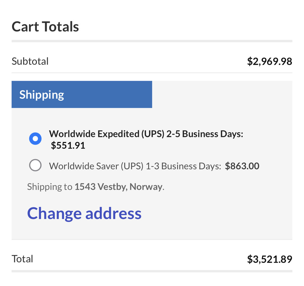This screenshot has width=304, height=286.
Task: Click the Cart Totals heading
Action: tap(45, 27)
